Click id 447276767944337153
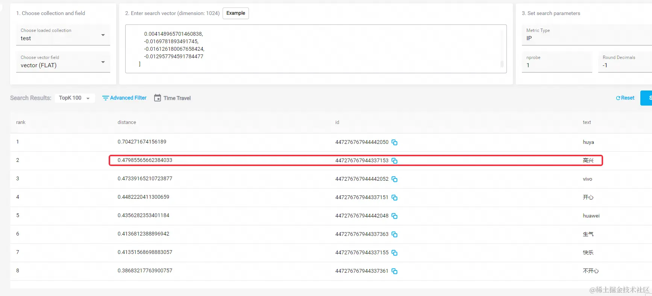652x296 pixels. (362, 161)
